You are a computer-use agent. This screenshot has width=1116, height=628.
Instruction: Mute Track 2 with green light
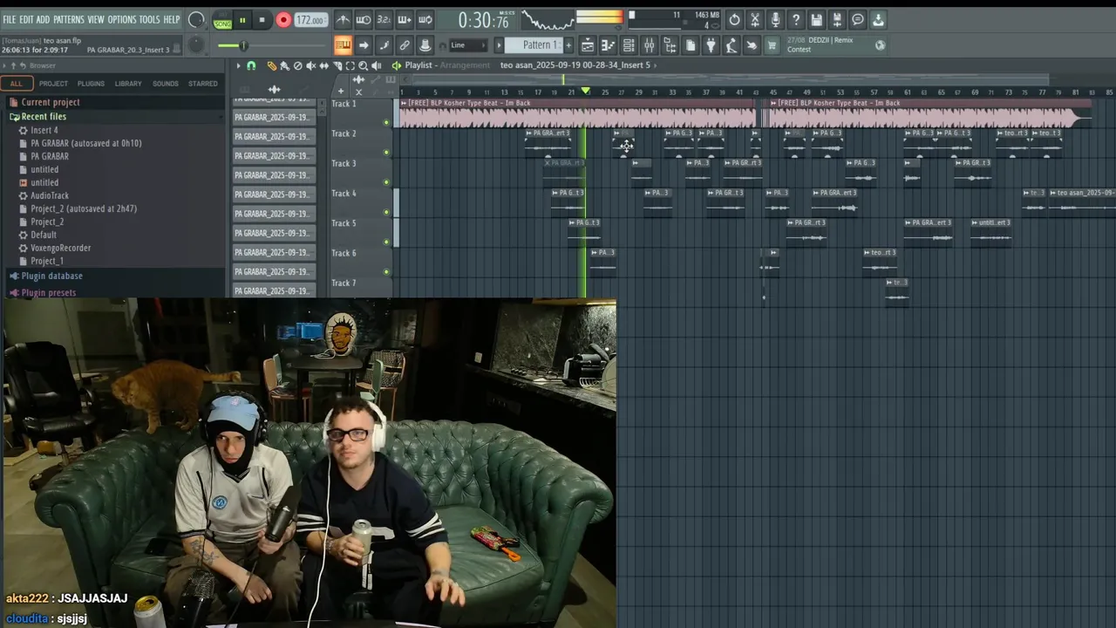pos(386,152)
